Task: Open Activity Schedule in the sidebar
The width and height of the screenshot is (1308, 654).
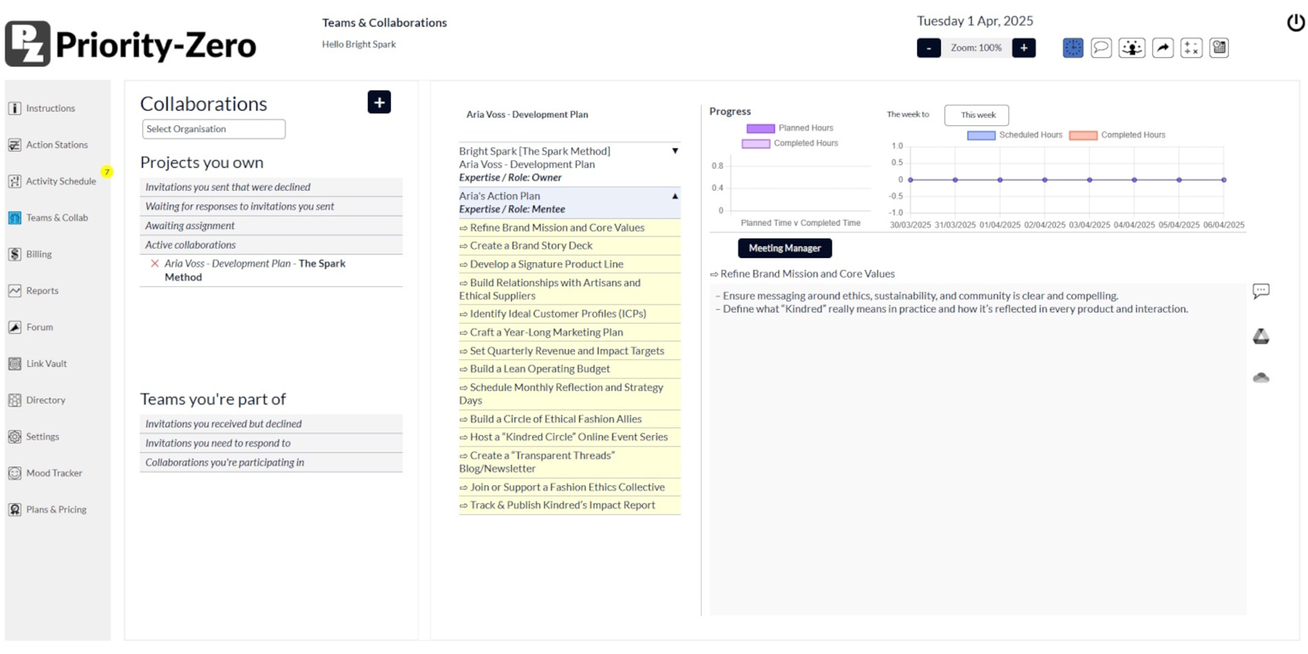Action: (x=61, y=181)
